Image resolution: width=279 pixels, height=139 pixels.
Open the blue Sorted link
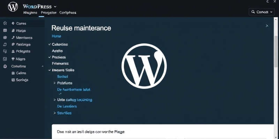(63, 76)
